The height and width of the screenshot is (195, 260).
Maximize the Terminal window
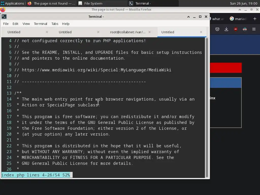pyautogui.click(x=200, y=17)
